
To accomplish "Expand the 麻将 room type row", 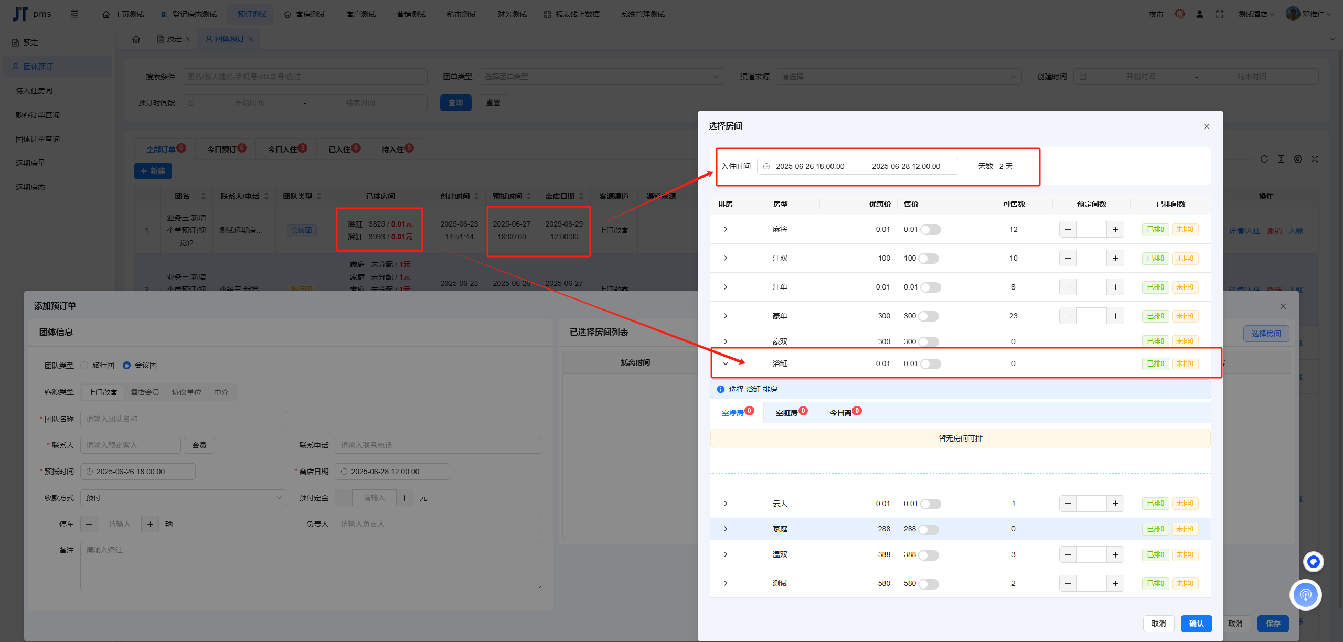I will tap(726, 229).
